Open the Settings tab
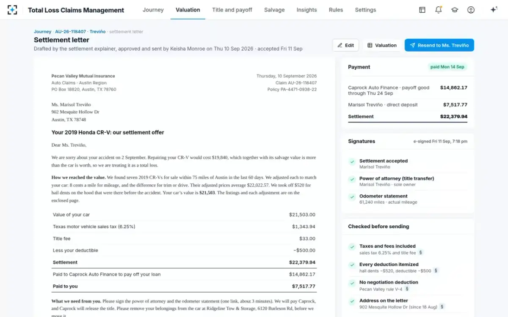Image resolution: width=508 pixels, height=317 pixels. pyautogui.click(x=365, y=10)
